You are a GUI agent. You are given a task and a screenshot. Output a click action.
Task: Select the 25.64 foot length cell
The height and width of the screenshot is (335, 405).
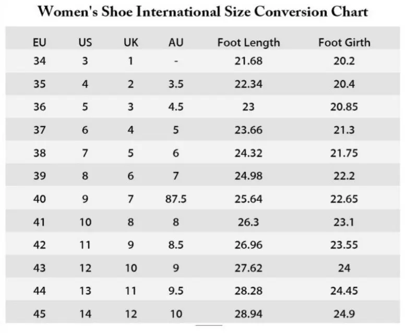pyautogui.click(x=248, y=199)
